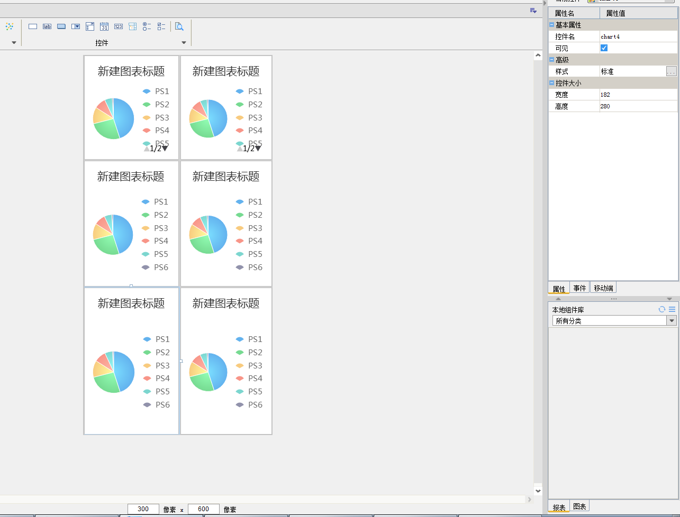Open the 所有分类 category dropdown
This screenshot has width=680, height=517.
(672, 321)
